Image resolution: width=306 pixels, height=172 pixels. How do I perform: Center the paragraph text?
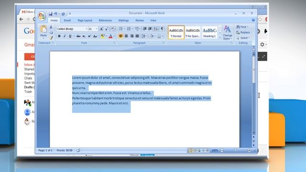tap(126, 36)
